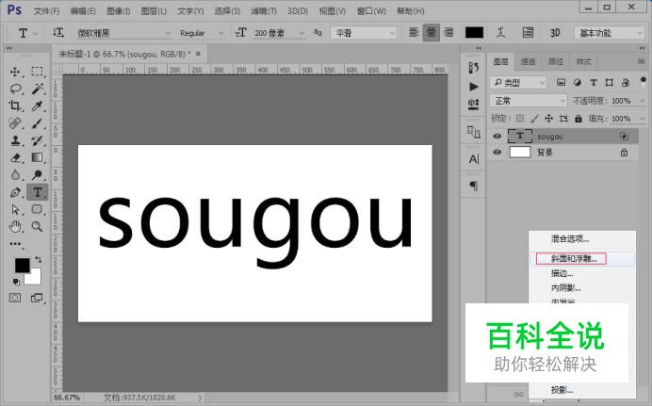The image size is (652, 406).
Task: Open the blend mode dropdown 正常
Action: click(529, 101)
